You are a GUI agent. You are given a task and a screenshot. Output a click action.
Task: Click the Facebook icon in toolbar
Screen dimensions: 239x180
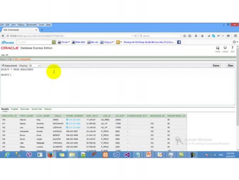click(179, 42)
